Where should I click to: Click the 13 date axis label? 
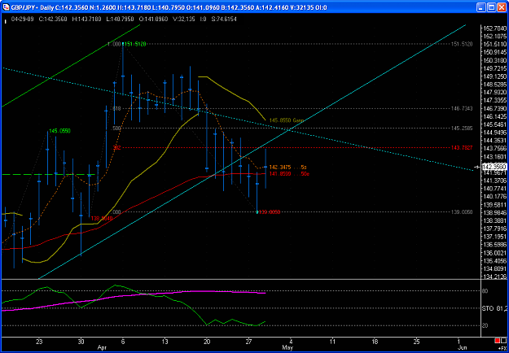(x=165, y=342)
